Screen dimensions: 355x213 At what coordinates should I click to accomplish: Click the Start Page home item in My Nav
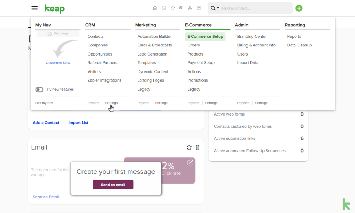tap(58, 34)
